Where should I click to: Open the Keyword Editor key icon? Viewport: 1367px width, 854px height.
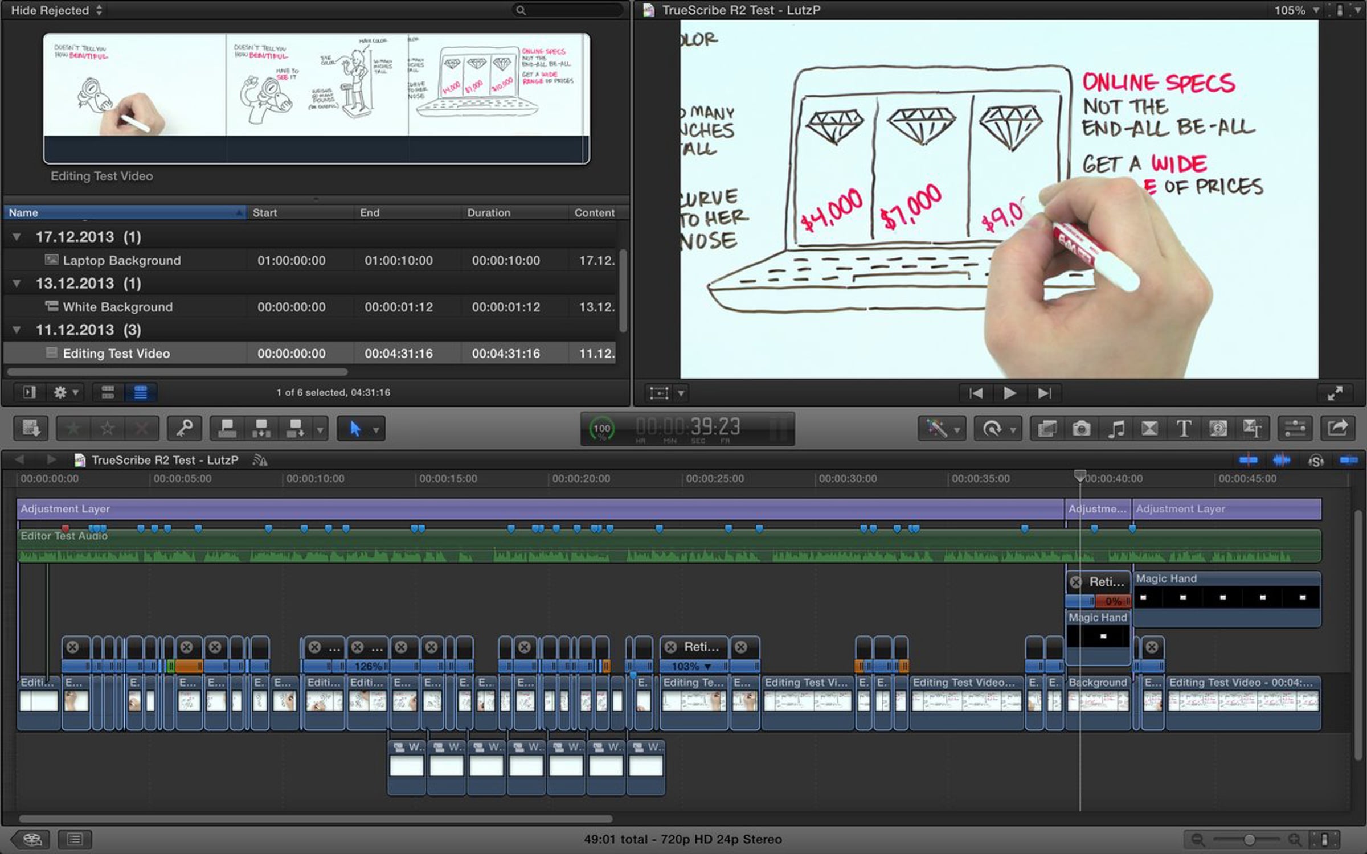pyautogui.click(x=185, y=429)
